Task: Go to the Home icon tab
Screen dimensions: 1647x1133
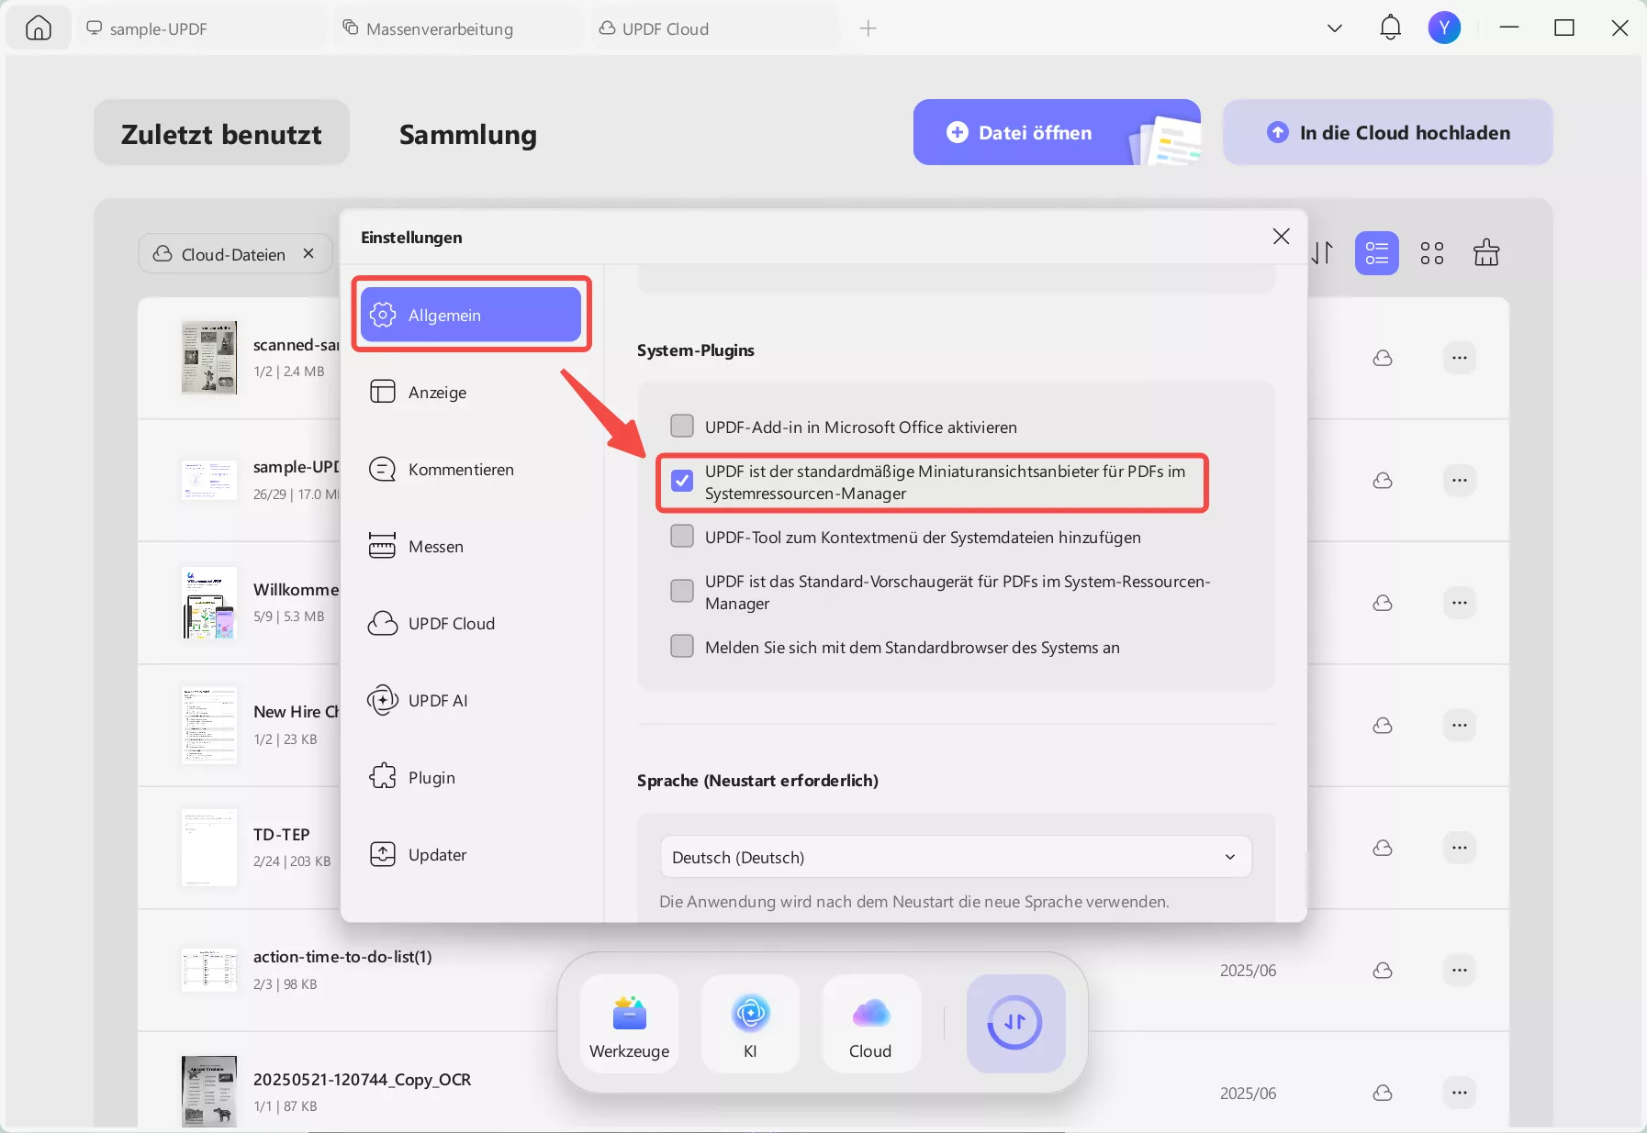Action: click(x=39, y=28)
